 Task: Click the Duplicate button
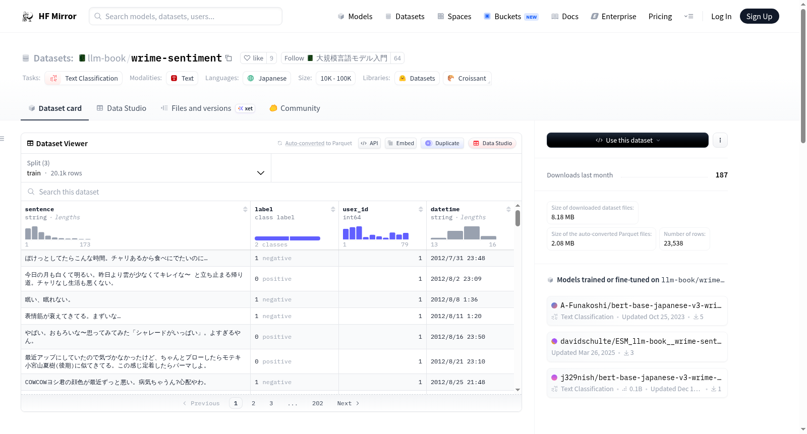(x=442, y=143)
